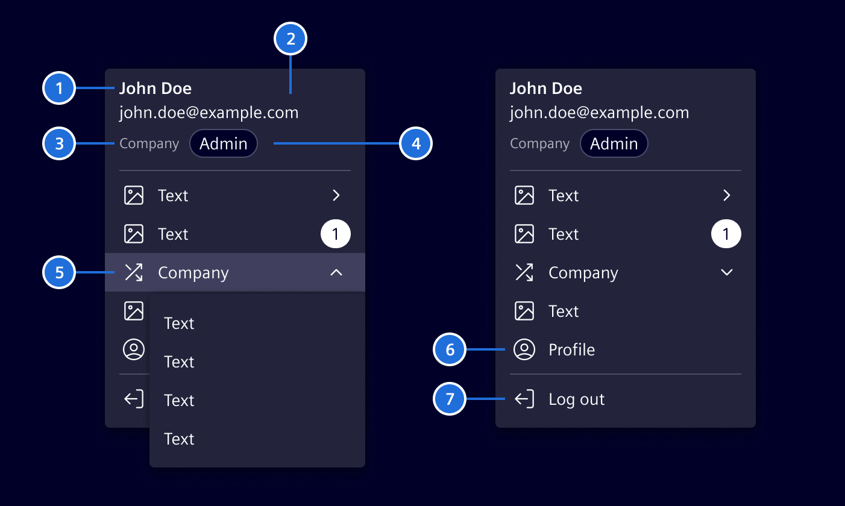
Task: Open first Text item's right chevron in left menu
Action: click(336, 196)
